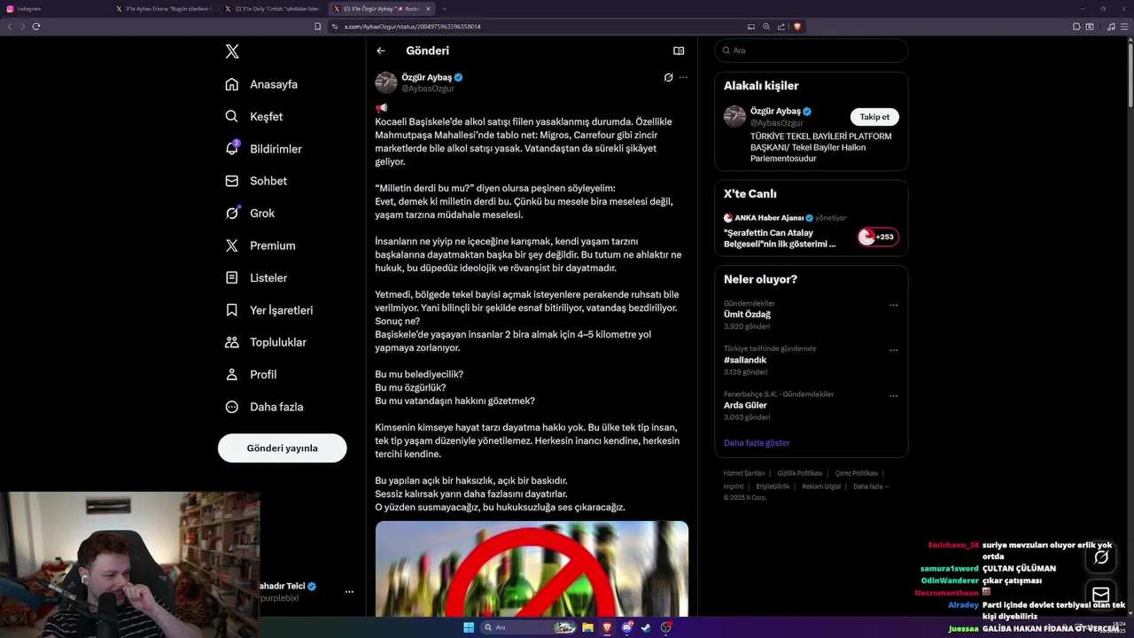Open Sohbet messages
Image resolution: width=1134 pixels, height=638 pixels.
(x=256, y=181)
